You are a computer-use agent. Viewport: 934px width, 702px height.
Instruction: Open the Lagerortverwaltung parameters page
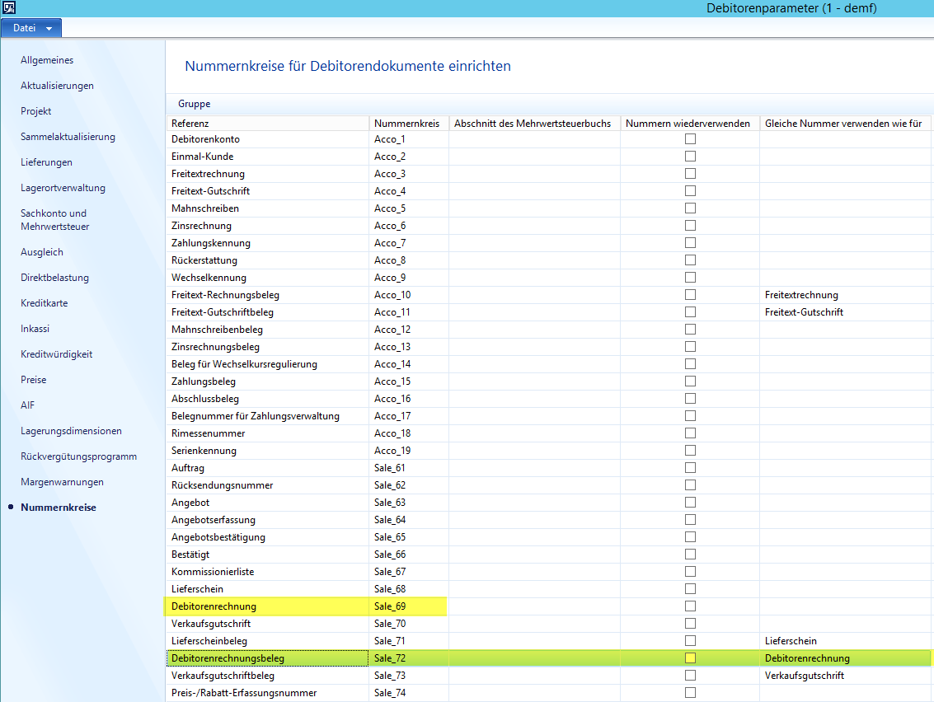coord(63,188)
